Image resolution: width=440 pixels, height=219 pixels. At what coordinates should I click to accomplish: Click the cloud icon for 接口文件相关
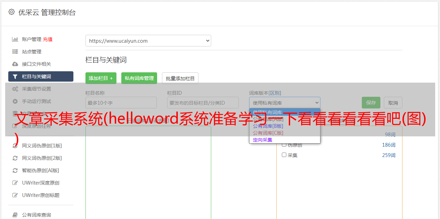coord(15,64)
